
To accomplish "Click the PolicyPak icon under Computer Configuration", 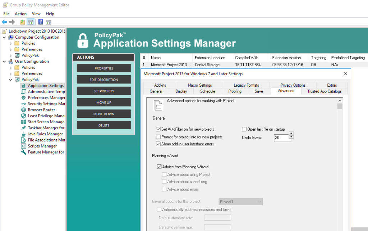I will (17, 56).
